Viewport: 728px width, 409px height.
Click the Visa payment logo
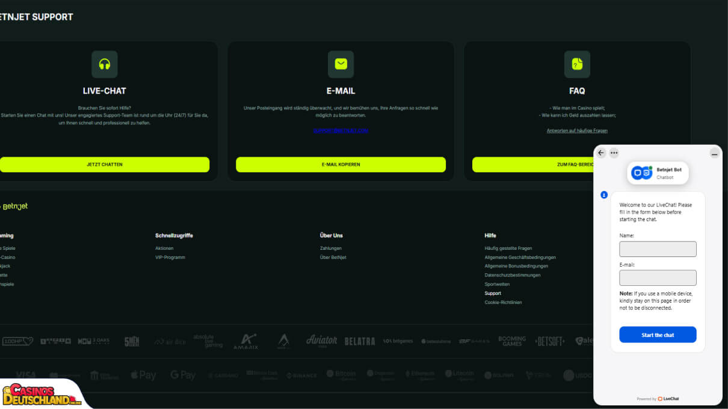coord(26,375)
